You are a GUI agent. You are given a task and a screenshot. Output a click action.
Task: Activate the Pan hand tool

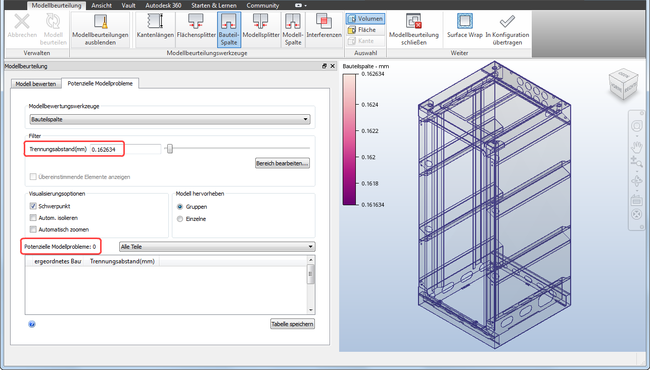[637, 147]
